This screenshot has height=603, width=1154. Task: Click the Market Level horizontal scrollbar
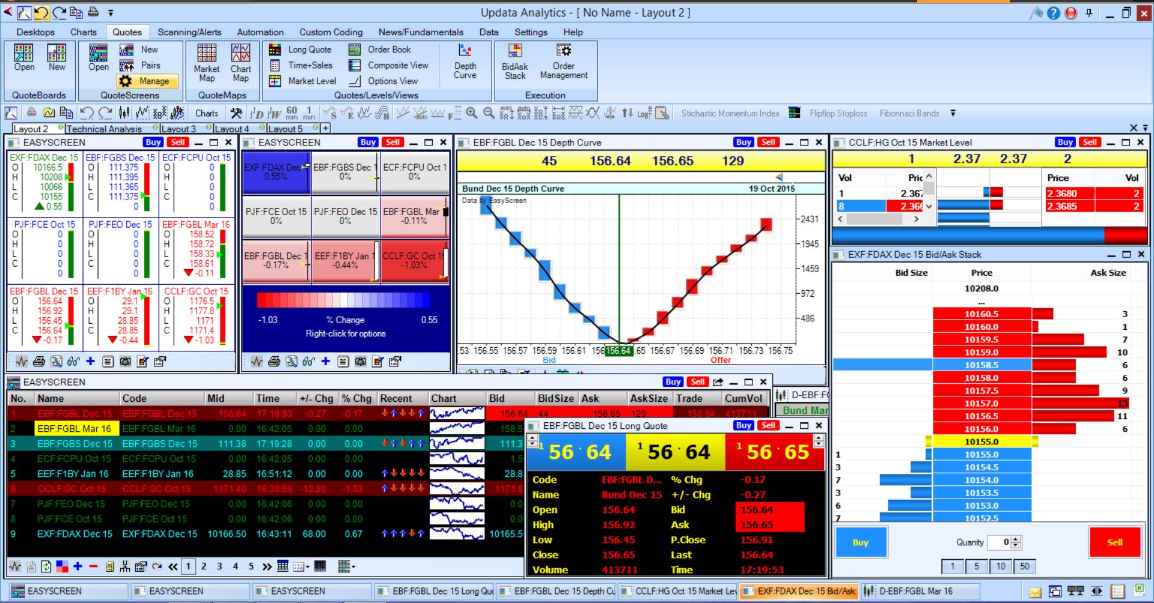(878, 219)
